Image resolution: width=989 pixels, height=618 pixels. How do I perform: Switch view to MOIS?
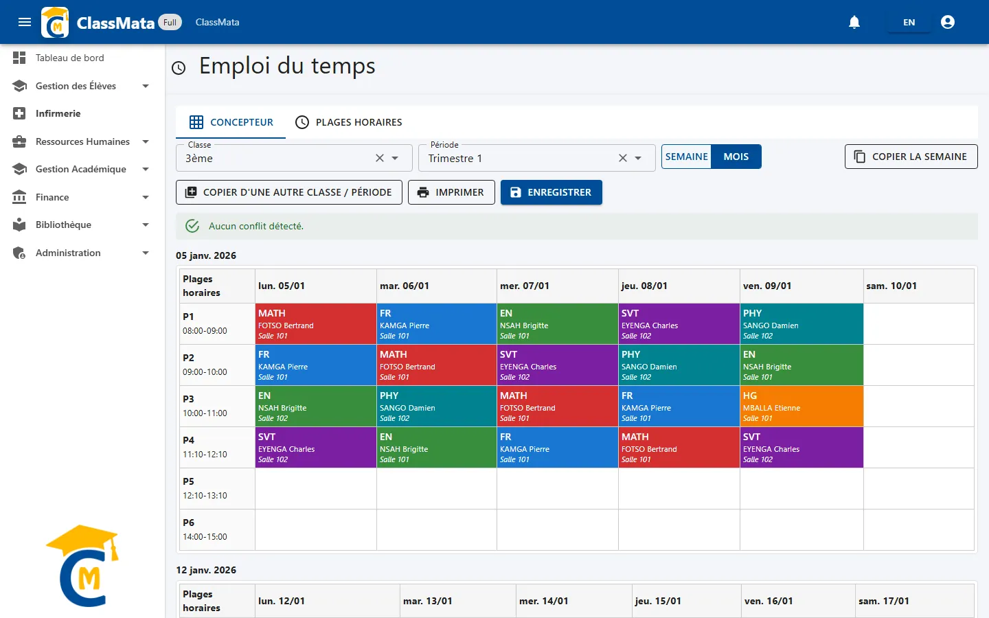736,157
